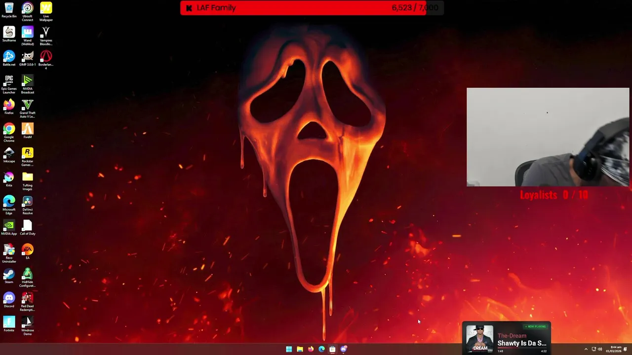The height and width of the screenshot is (355, 632).
Task: Select the Vampires Bloodlines game icon
Action: pyautogui.click(x=46, y=36)
